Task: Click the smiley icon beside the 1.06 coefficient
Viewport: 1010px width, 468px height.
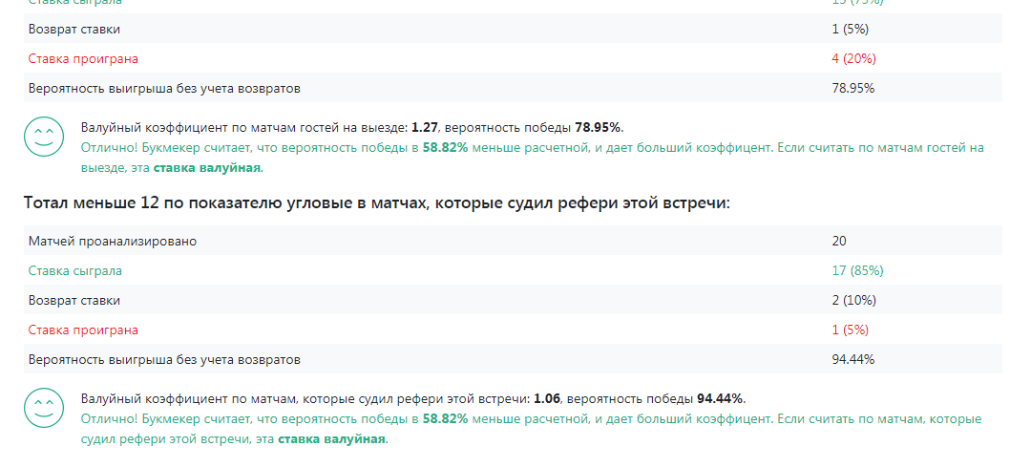Action: (x=42, y=409)
